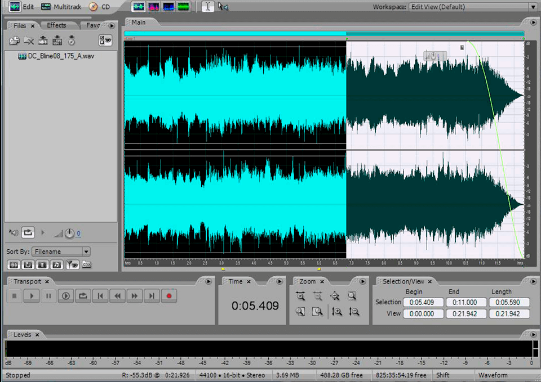Zoom to selection in Zoom panel
The height and width of the screenshot is (382, 541).
tap(351, 296)
